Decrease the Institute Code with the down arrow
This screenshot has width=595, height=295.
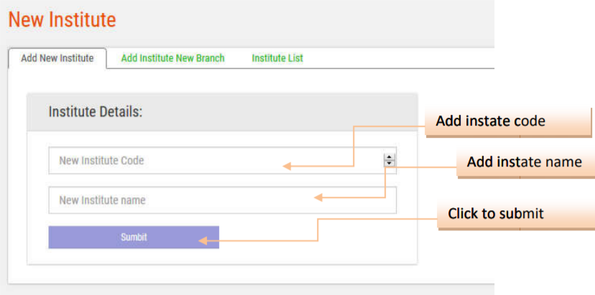point(389,164)
